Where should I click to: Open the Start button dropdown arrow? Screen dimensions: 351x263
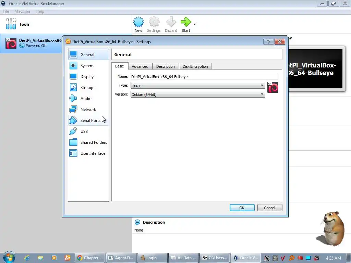pyautogui.click(x=195, y=24)
